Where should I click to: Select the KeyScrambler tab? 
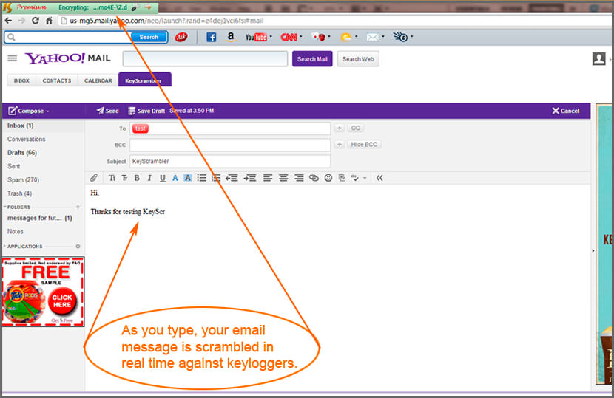click(x=145, y=79)
